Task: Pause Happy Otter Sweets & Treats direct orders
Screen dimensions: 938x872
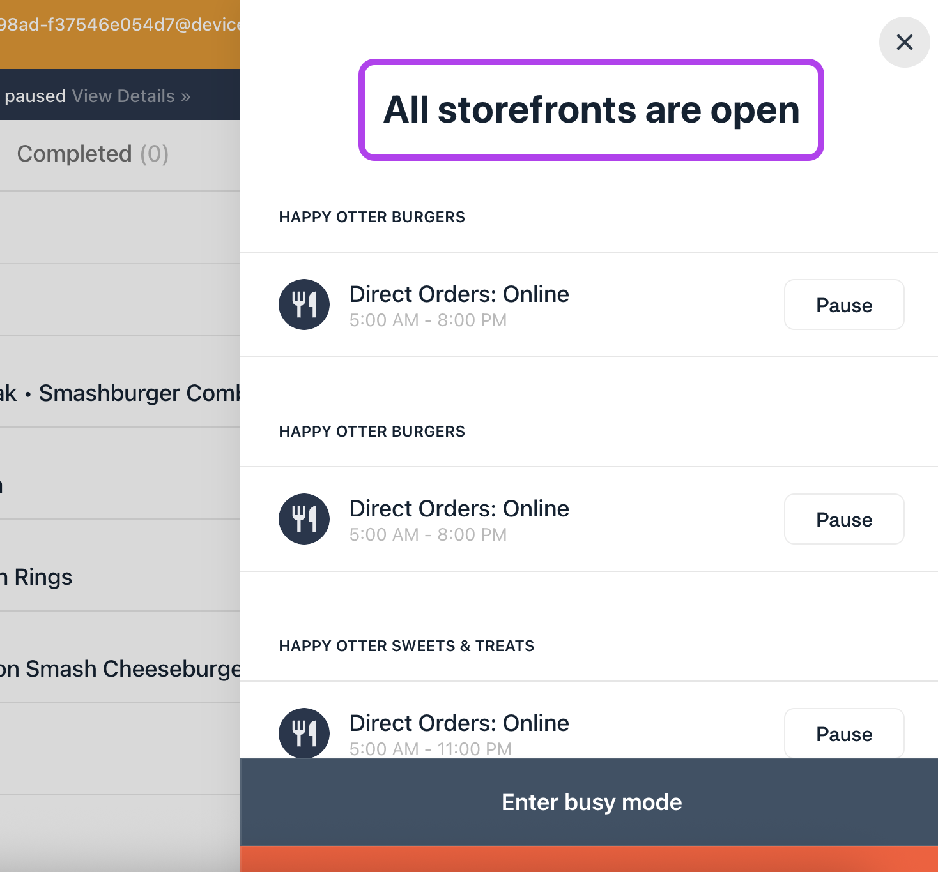Action: (843, 734)
